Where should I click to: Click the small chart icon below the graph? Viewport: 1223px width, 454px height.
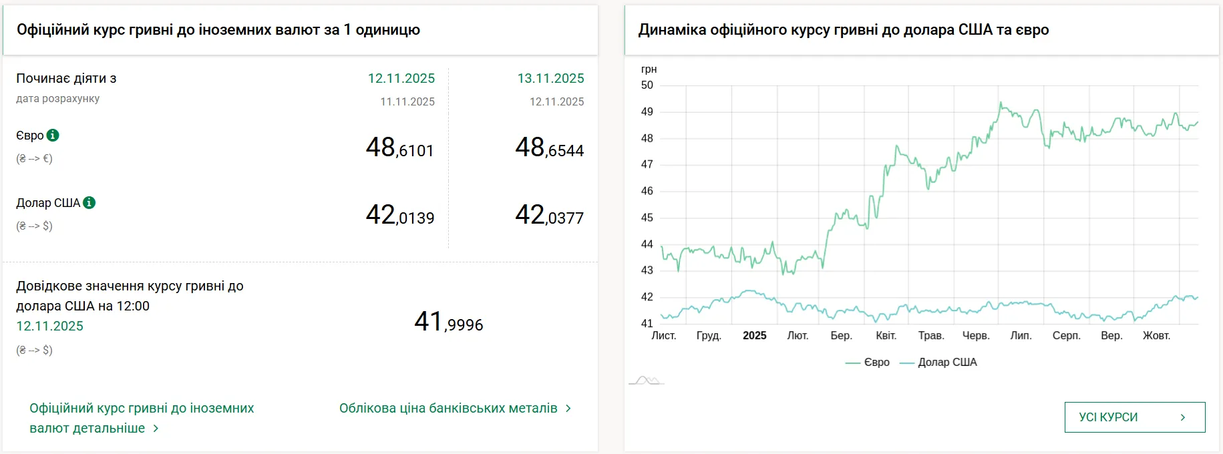click(x=646, y=381)
